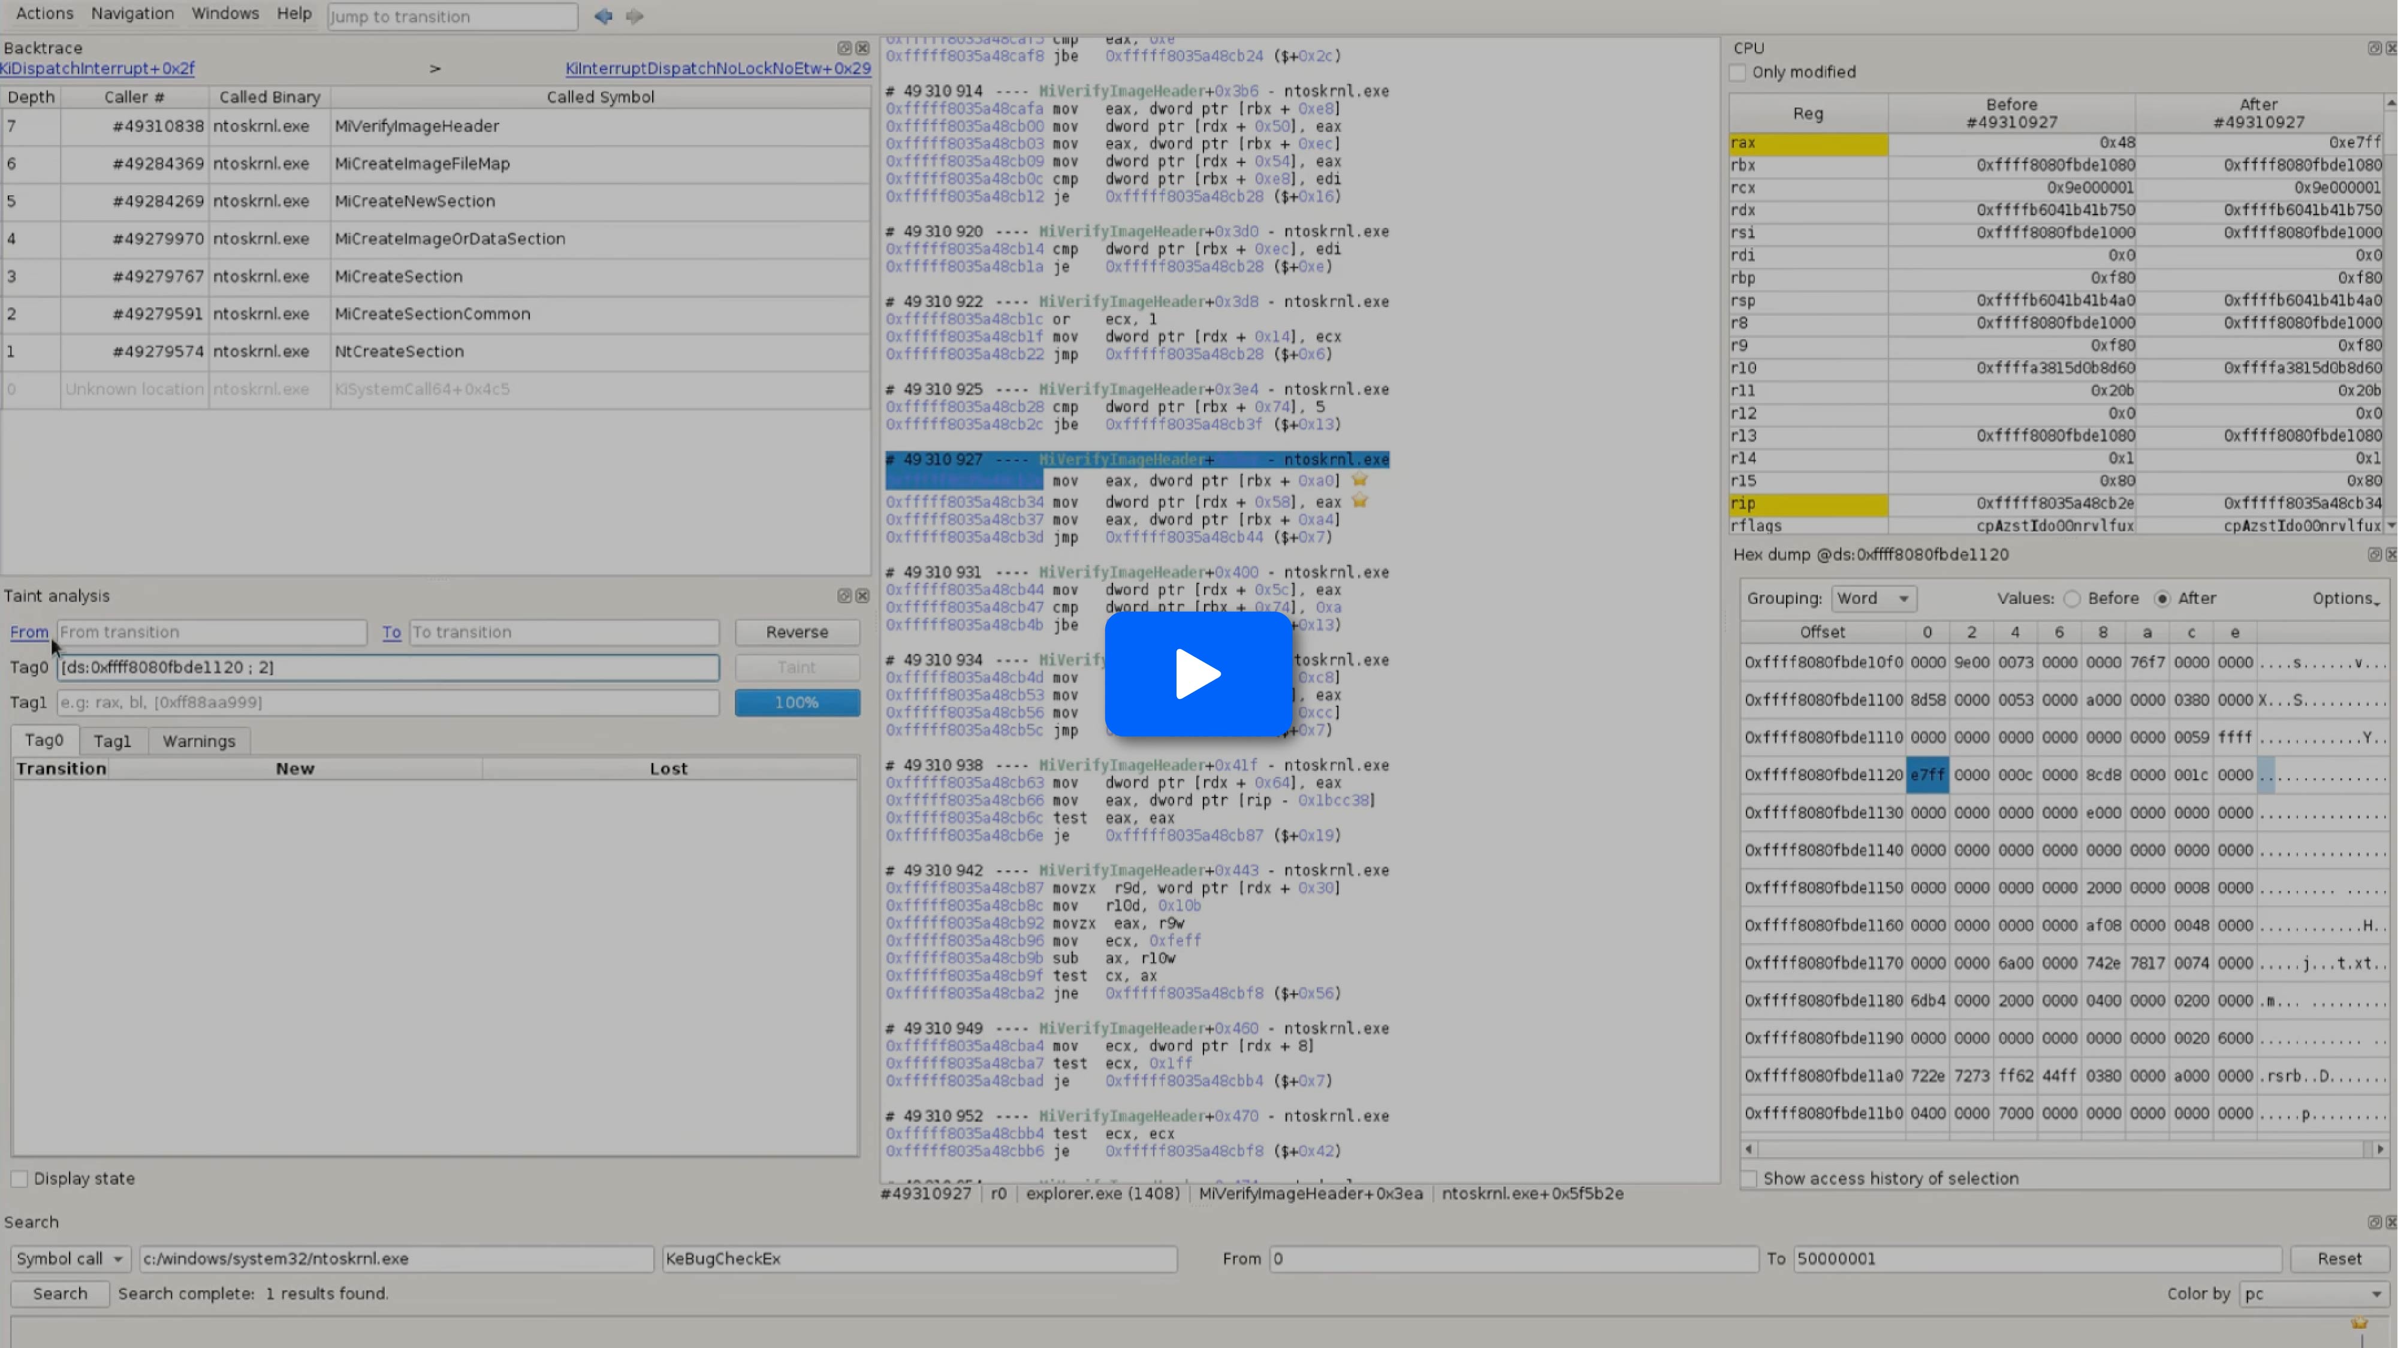The width and height of the screenshot is (2398, 1348).
Task: Click the forward navigation arrow icon
Action: point(635,16)
